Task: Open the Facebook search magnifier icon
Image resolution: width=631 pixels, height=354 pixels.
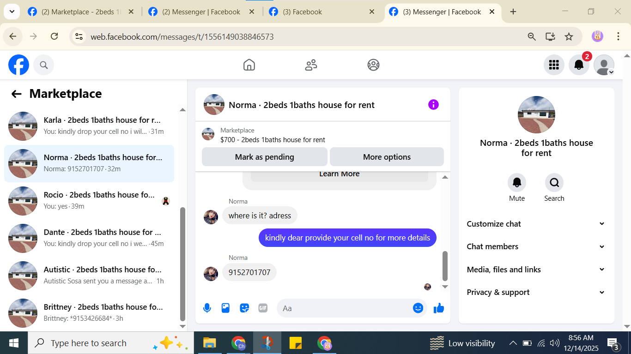Action: (x=44, y=65)
